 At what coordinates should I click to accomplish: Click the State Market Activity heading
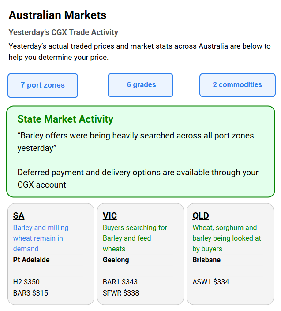point(65,119)
